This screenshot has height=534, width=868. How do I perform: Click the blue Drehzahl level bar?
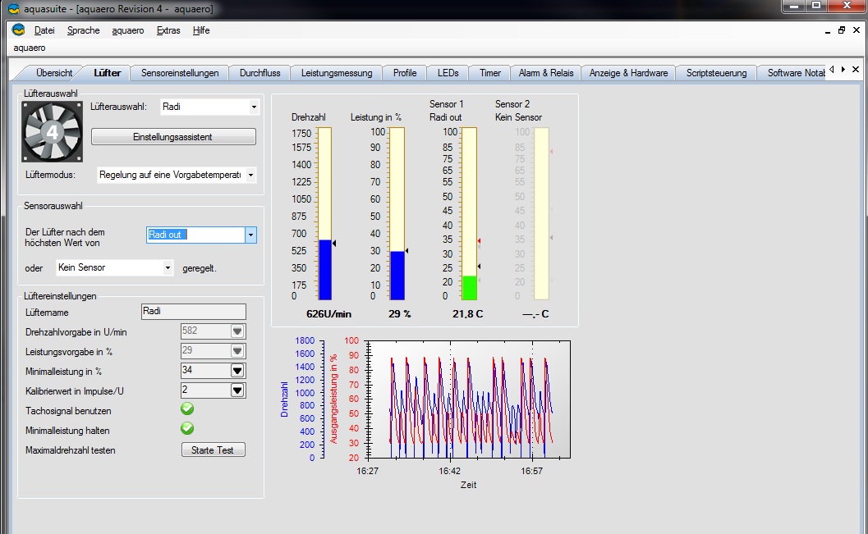click(324, 270)
